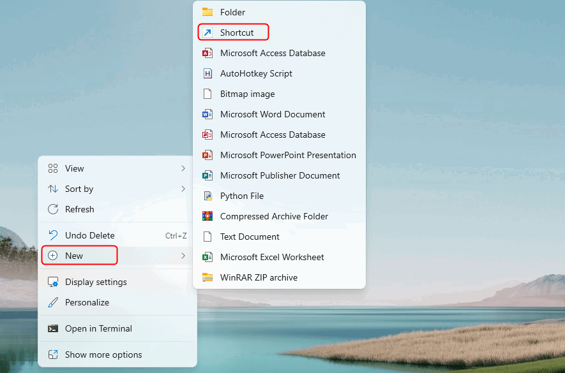565x373 pixels.
Task: Click the Microsoft Publisher Document icon
Action: pos(207,175)
